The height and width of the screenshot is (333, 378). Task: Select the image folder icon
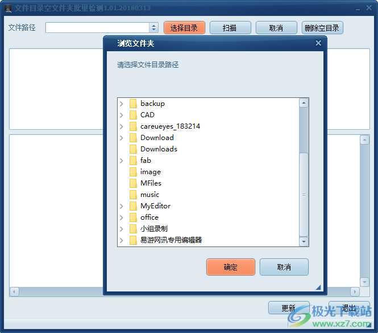[133, 172]
